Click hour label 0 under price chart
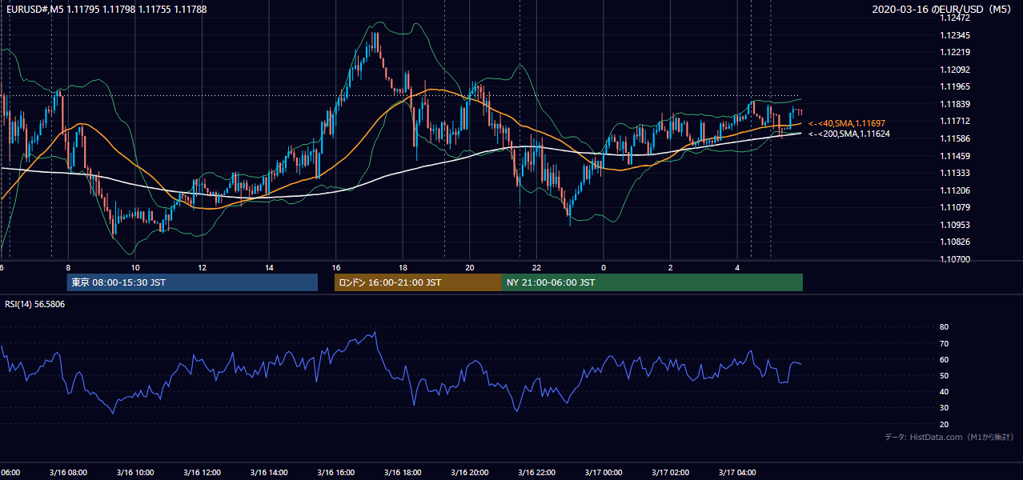The image size is (1023, 480). tap(604, 267)
